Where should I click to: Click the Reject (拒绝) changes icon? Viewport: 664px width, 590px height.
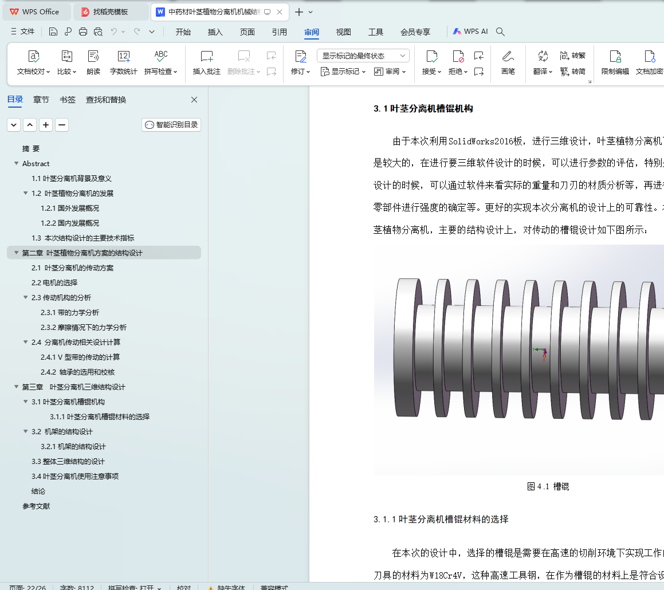pos(458,56)
